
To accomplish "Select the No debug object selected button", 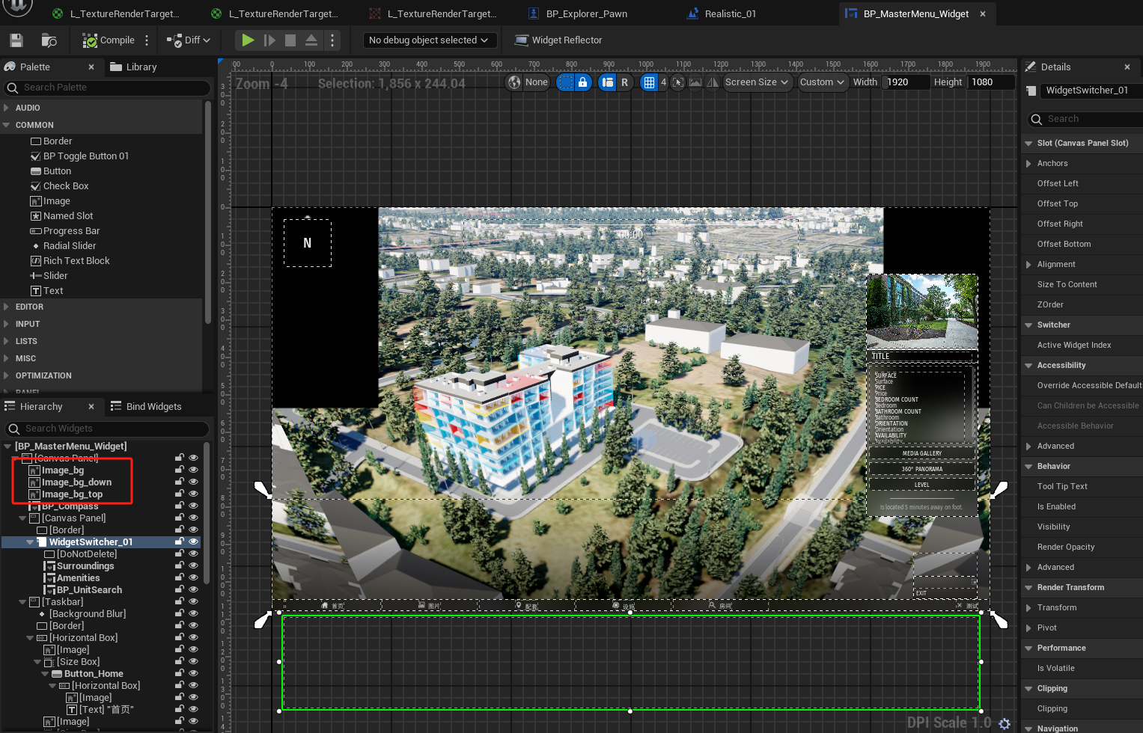I will (x=430, y=40).
